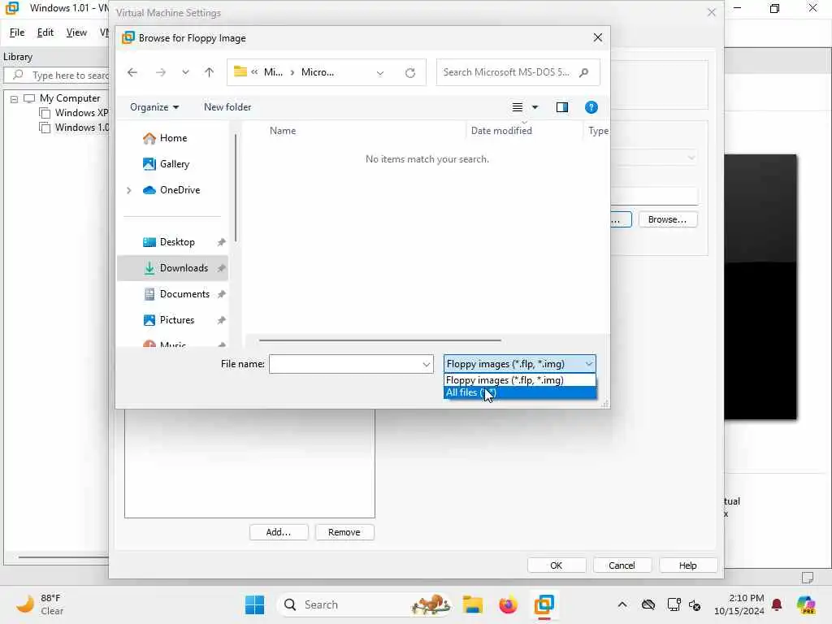Click OK in Virtual Machine Settings
Image resolution: width=832 pixels, height=624 pixels.
tap(556, 565)
